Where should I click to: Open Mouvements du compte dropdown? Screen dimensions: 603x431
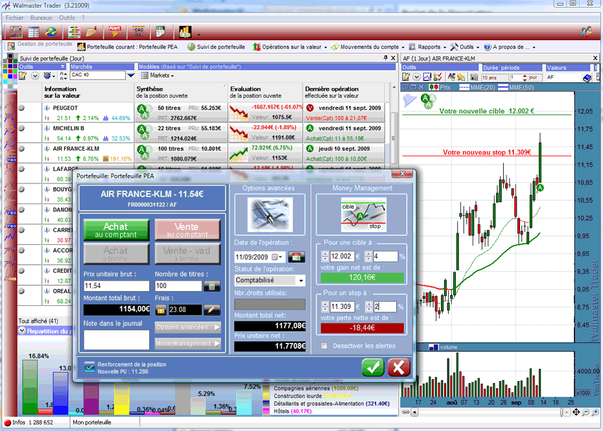(x=368, y=47)
